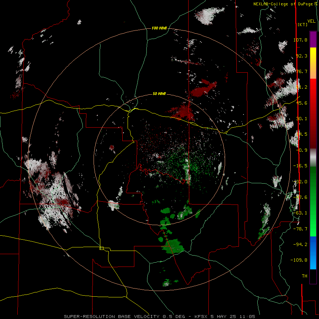Image resolution: width=319 pixels, height=319 pixels.
Task: Click the 30.1 legend value
Action: pos(302,119)
